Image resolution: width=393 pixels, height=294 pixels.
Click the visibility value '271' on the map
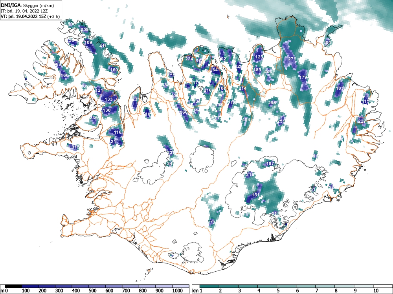292,59
